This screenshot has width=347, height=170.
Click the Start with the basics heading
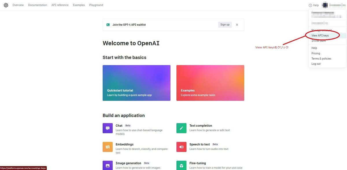(124, 57)
